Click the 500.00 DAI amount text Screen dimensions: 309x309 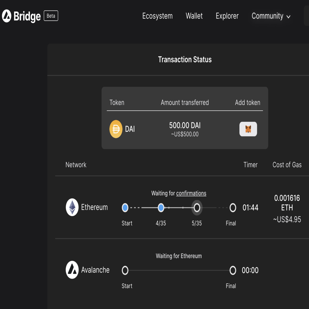(x=185, y=125)
